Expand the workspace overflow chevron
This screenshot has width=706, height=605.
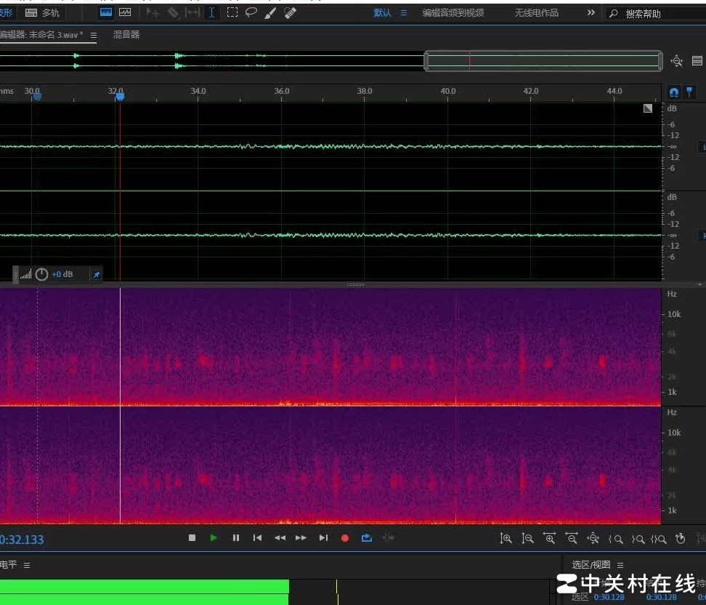591,13
